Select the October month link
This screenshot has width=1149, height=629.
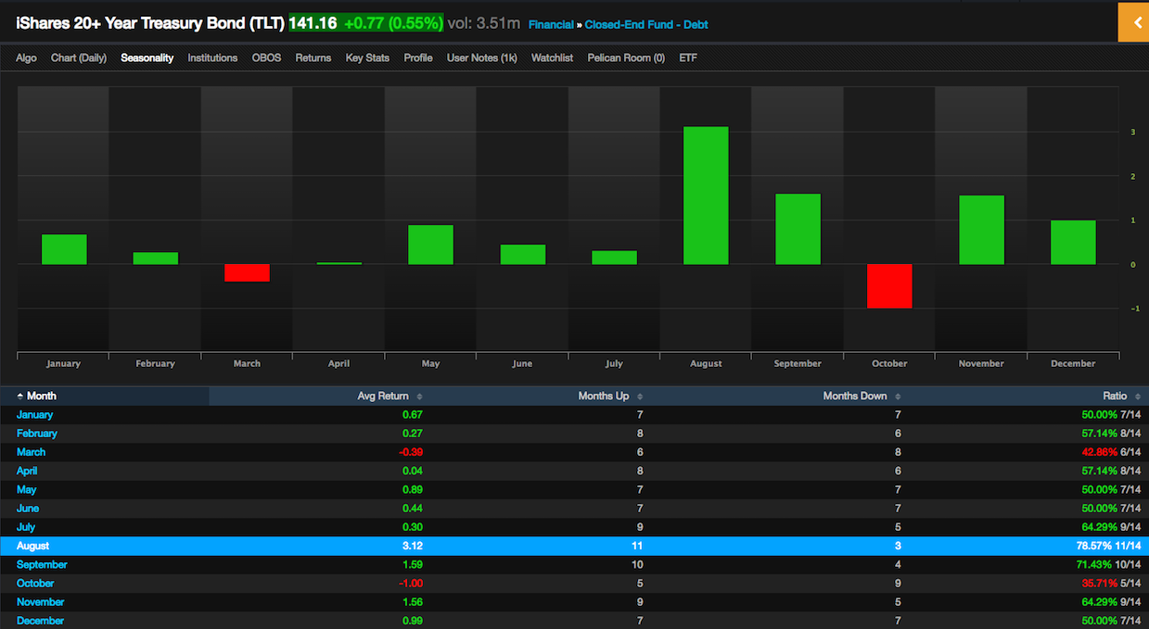pos(35,584)
